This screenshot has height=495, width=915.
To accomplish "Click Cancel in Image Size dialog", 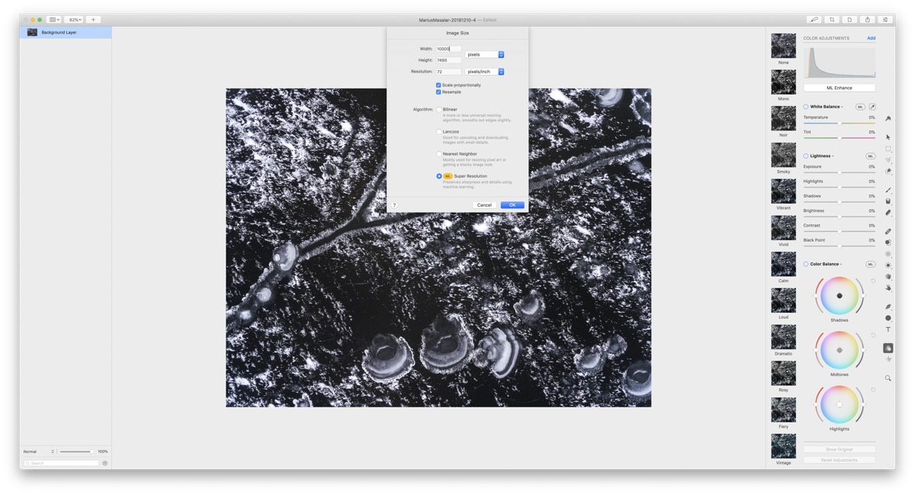I will point(484,205).
